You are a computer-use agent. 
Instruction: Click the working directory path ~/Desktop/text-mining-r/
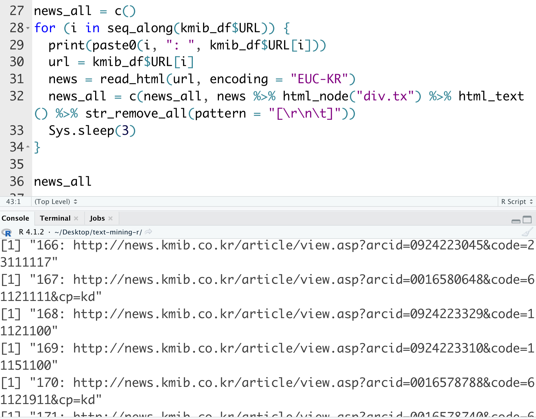click(x=98, y=232)
